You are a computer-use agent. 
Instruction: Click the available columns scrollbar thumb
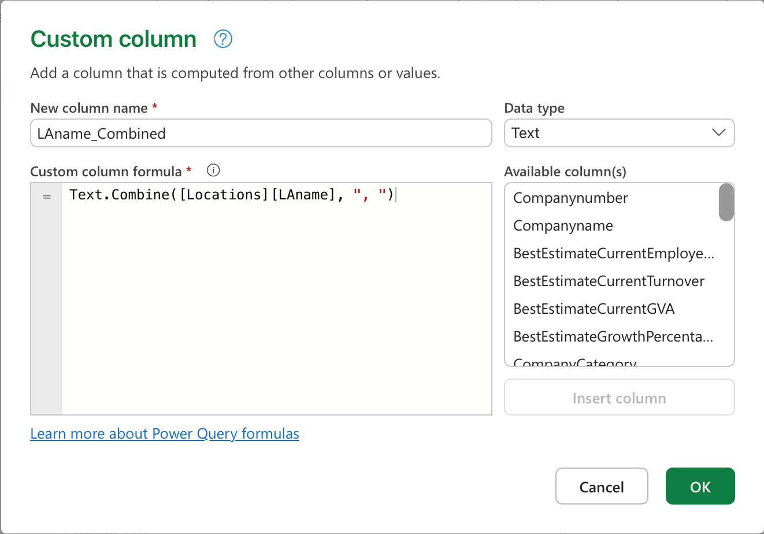726,202
